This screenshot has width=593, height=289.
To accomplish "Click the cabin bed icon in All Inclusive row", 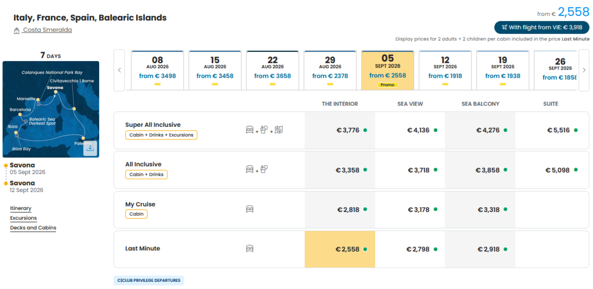I will pyautogui.click(x=249, y=169).
